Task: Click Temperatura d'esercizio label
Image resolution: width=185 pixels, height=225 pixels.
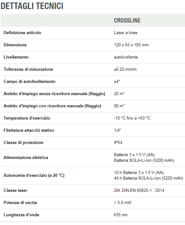Action: pos(27,118)
